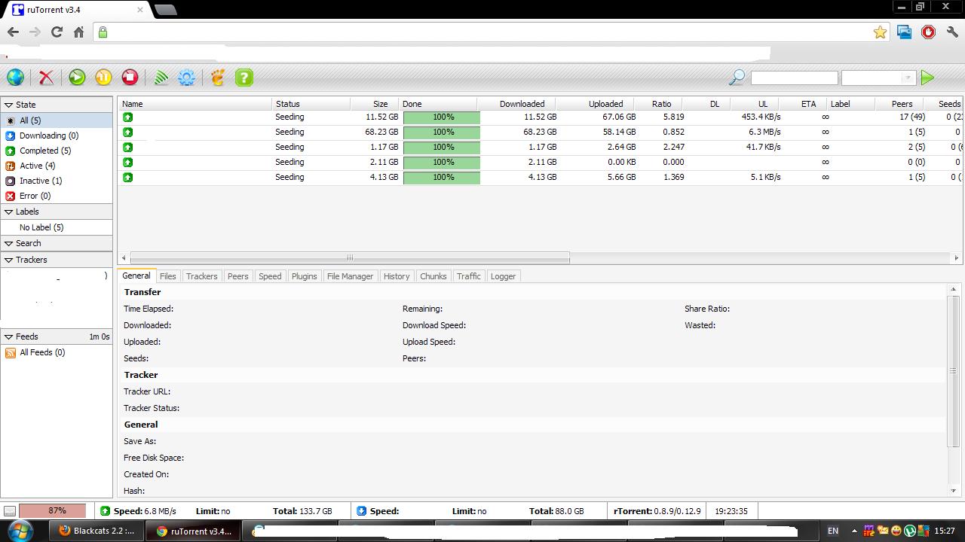The width and height of the screenshot is (965, 542).
Task: Open a new browser tab
Action: pyautogui.click(x=165, y=10)
